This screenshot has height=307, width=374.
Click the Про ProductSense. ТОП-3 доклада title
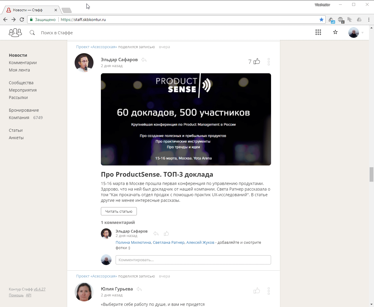(x=157, y=174)
